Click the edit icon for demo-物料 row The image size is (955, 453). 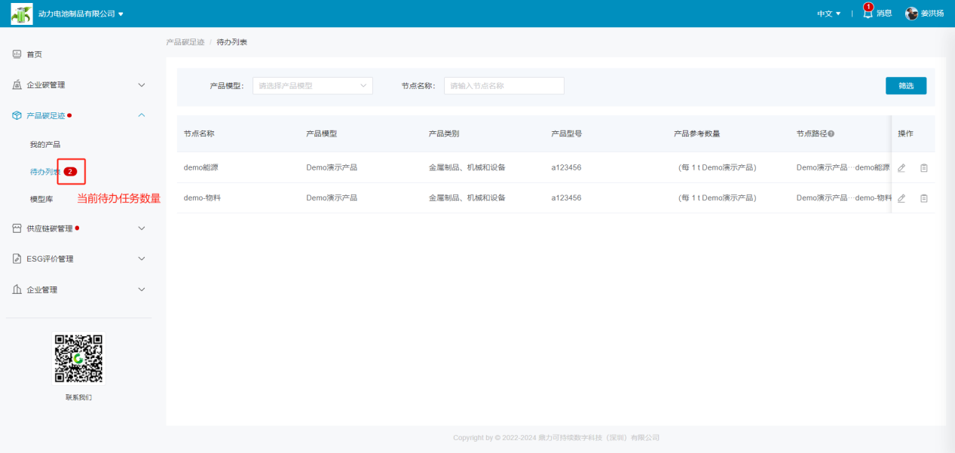coord(901,198)
